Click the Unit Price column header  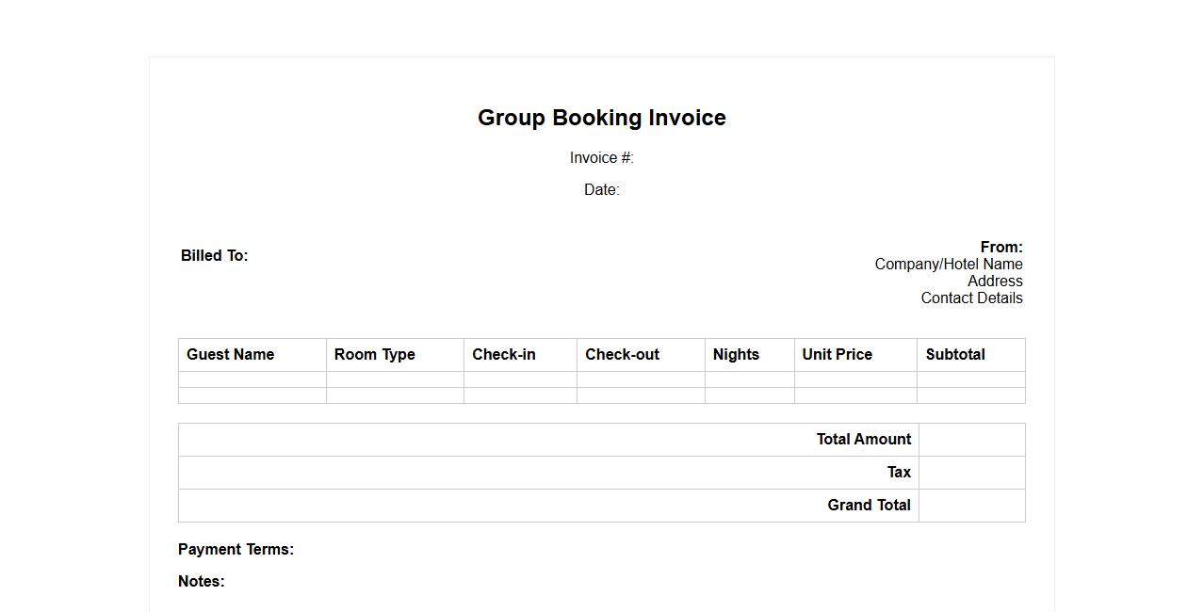coord(837,354)
